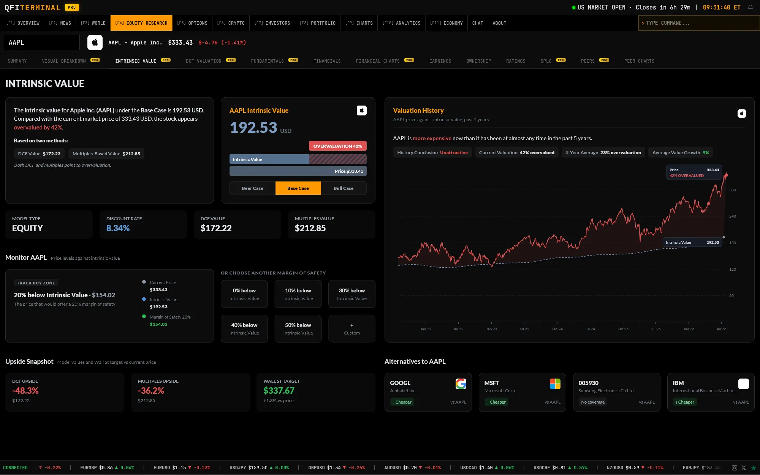
Task: Switch to the Visual Breakdown sub-tab
Action: click(71, 61)
